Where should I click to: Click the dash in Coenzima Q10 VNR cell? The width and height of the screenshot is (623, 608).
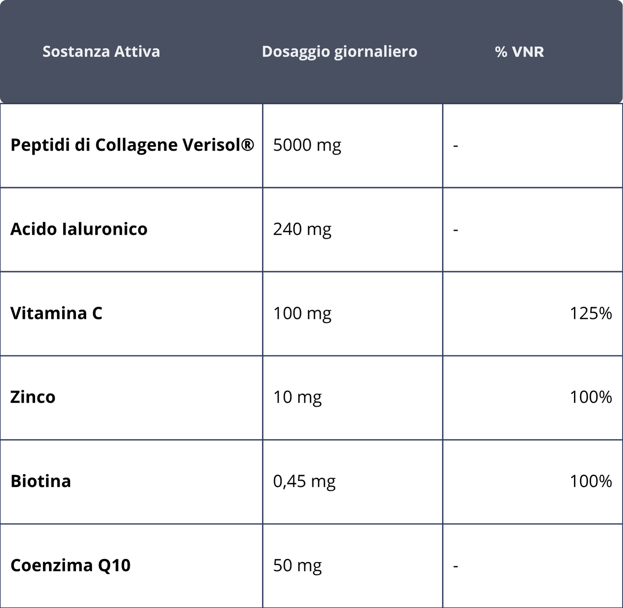456,566
